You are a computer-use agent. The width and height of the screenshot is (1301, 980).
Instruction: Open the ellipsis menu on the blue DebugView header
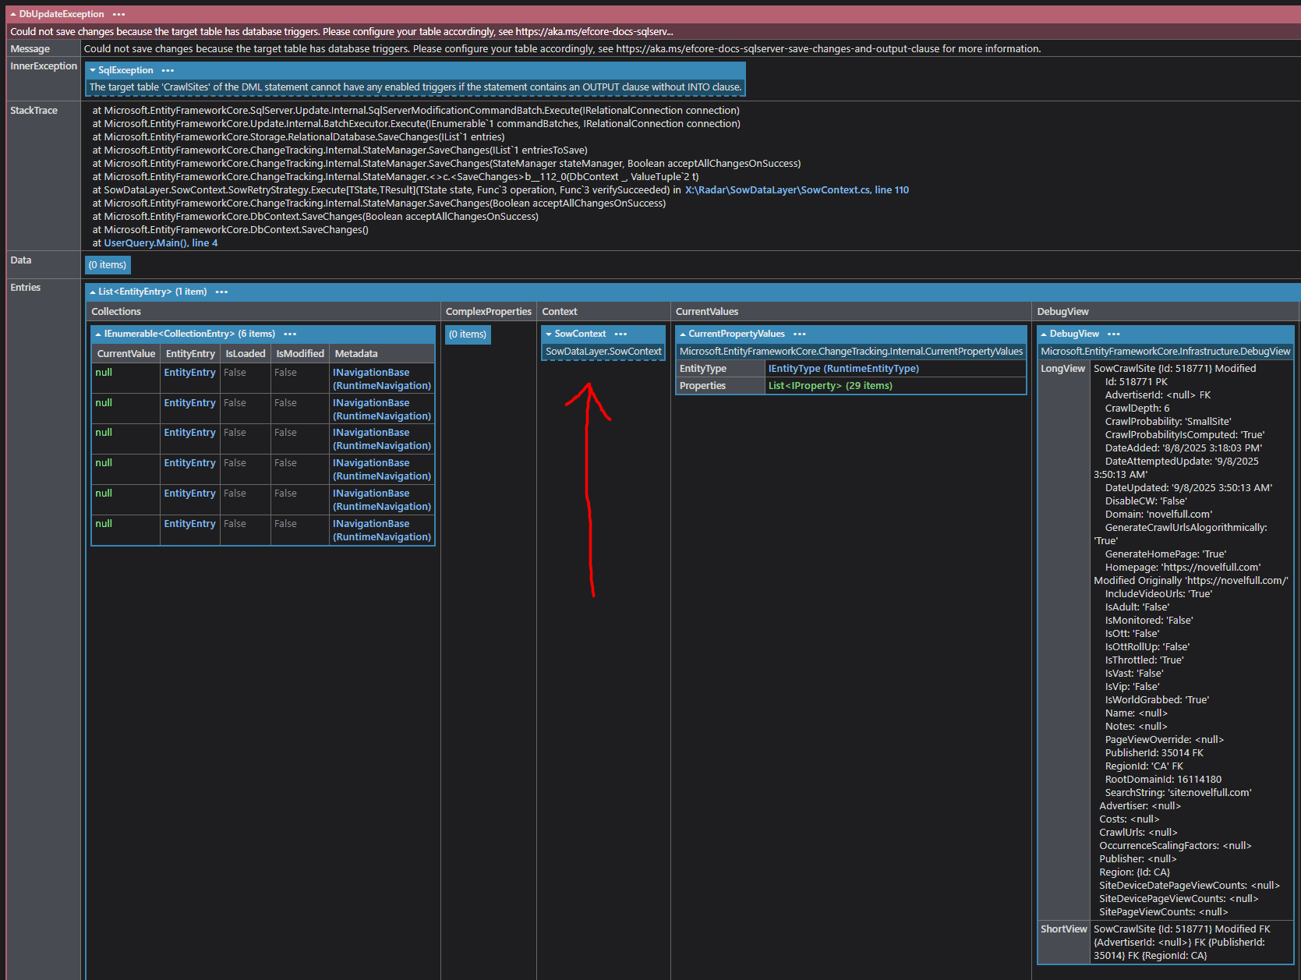click(x=1114, y=334)
